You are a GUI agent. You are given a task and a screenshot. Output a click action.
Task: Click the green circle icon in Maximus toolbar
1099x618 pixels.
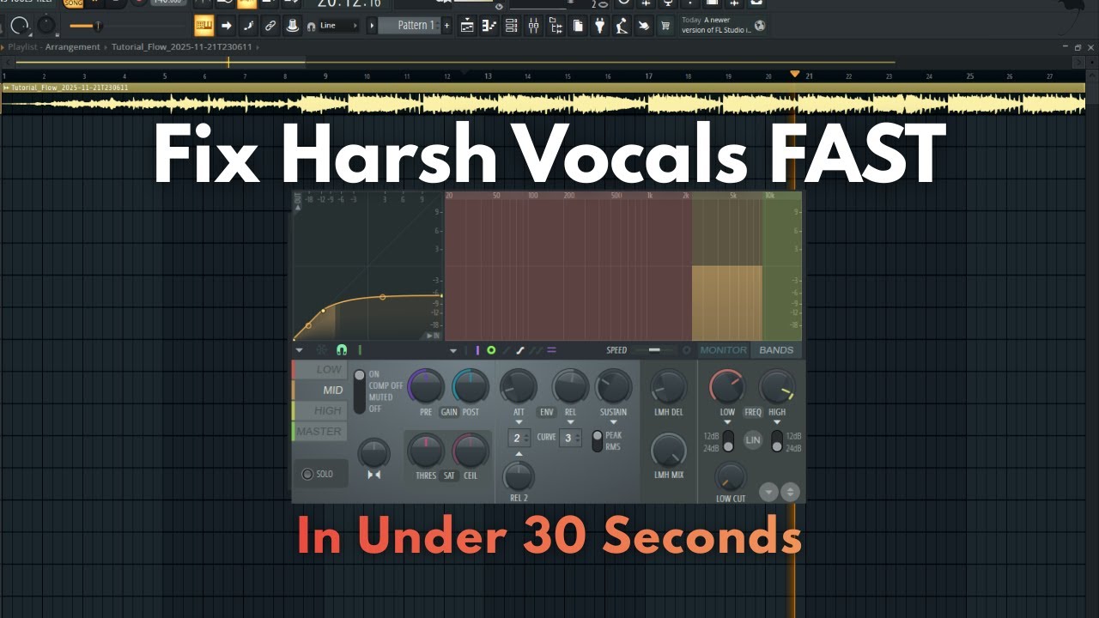pos(491,350)
